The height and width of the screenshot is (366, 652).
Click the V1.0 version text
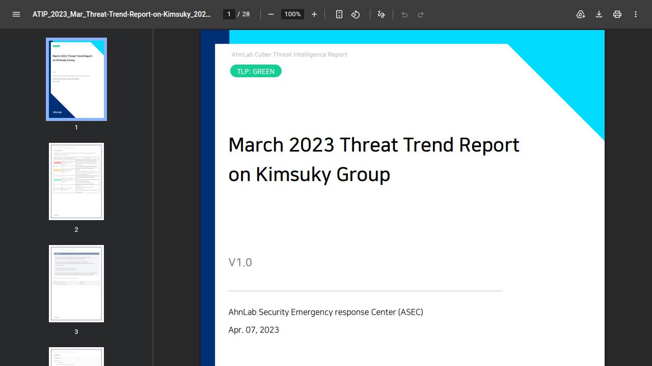click(x=240, y=262)
